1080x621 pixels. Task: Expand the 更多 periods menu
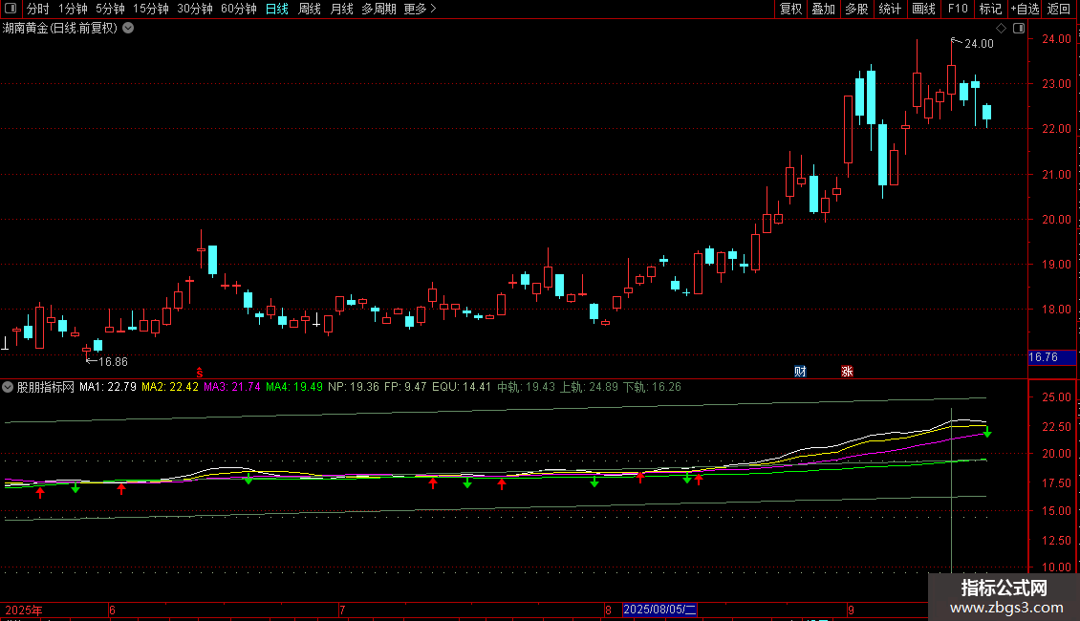[x=421, y=9]
